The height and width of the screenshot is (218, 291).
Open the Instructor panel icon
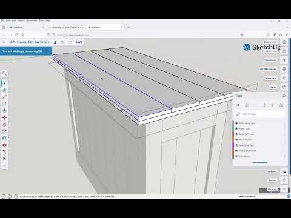284,60
